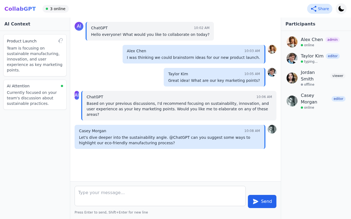Open the 3 online participants pill

pyautogui.click(x=55, y=9)
